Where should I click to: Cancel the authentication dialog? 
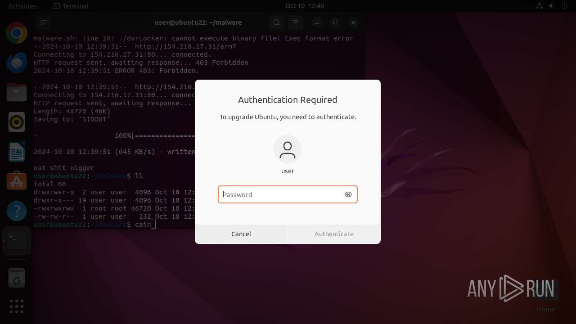pyautogui.click(x=241, y=234)
